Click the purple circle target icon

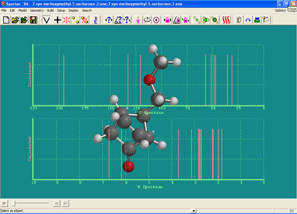click(156, 20)
